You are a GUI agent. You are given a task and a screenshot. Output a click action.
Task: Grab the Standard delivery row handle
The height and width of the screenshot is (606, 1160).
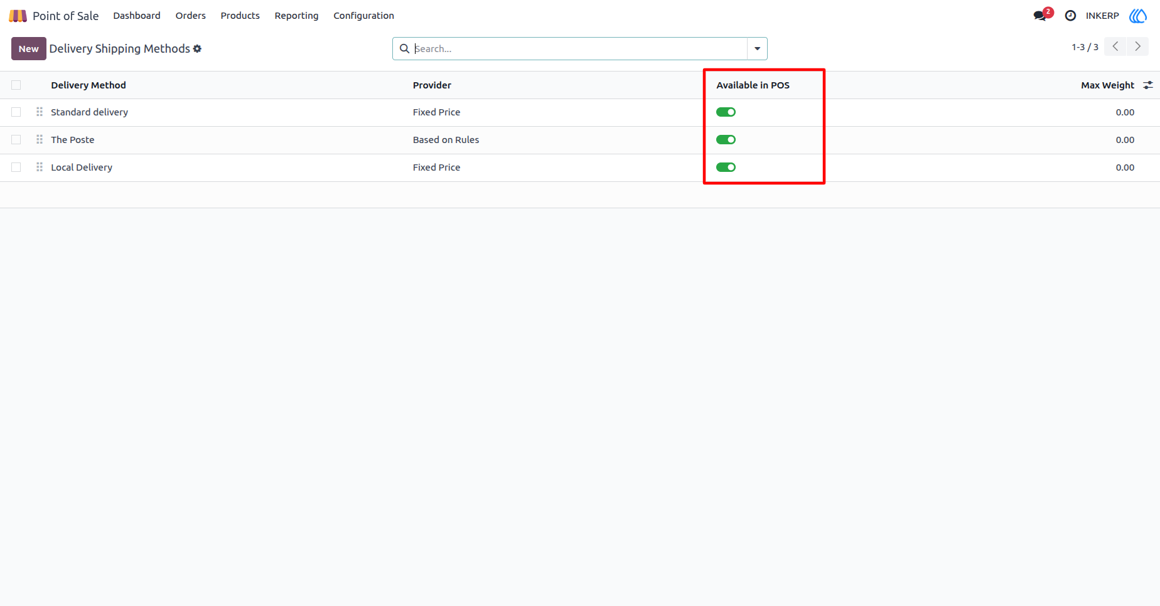[x=40, y=112]
